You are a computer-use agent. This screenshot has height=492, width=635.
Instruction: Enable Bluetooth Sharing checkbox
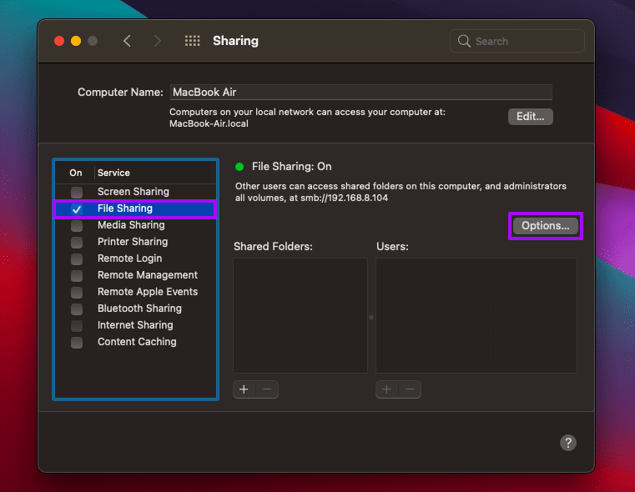(77, 309)
